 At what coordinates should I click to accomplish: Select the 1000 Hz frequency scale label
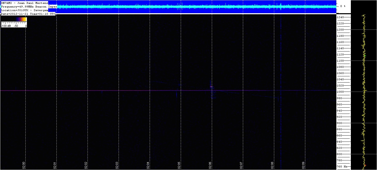coord(340,92)
